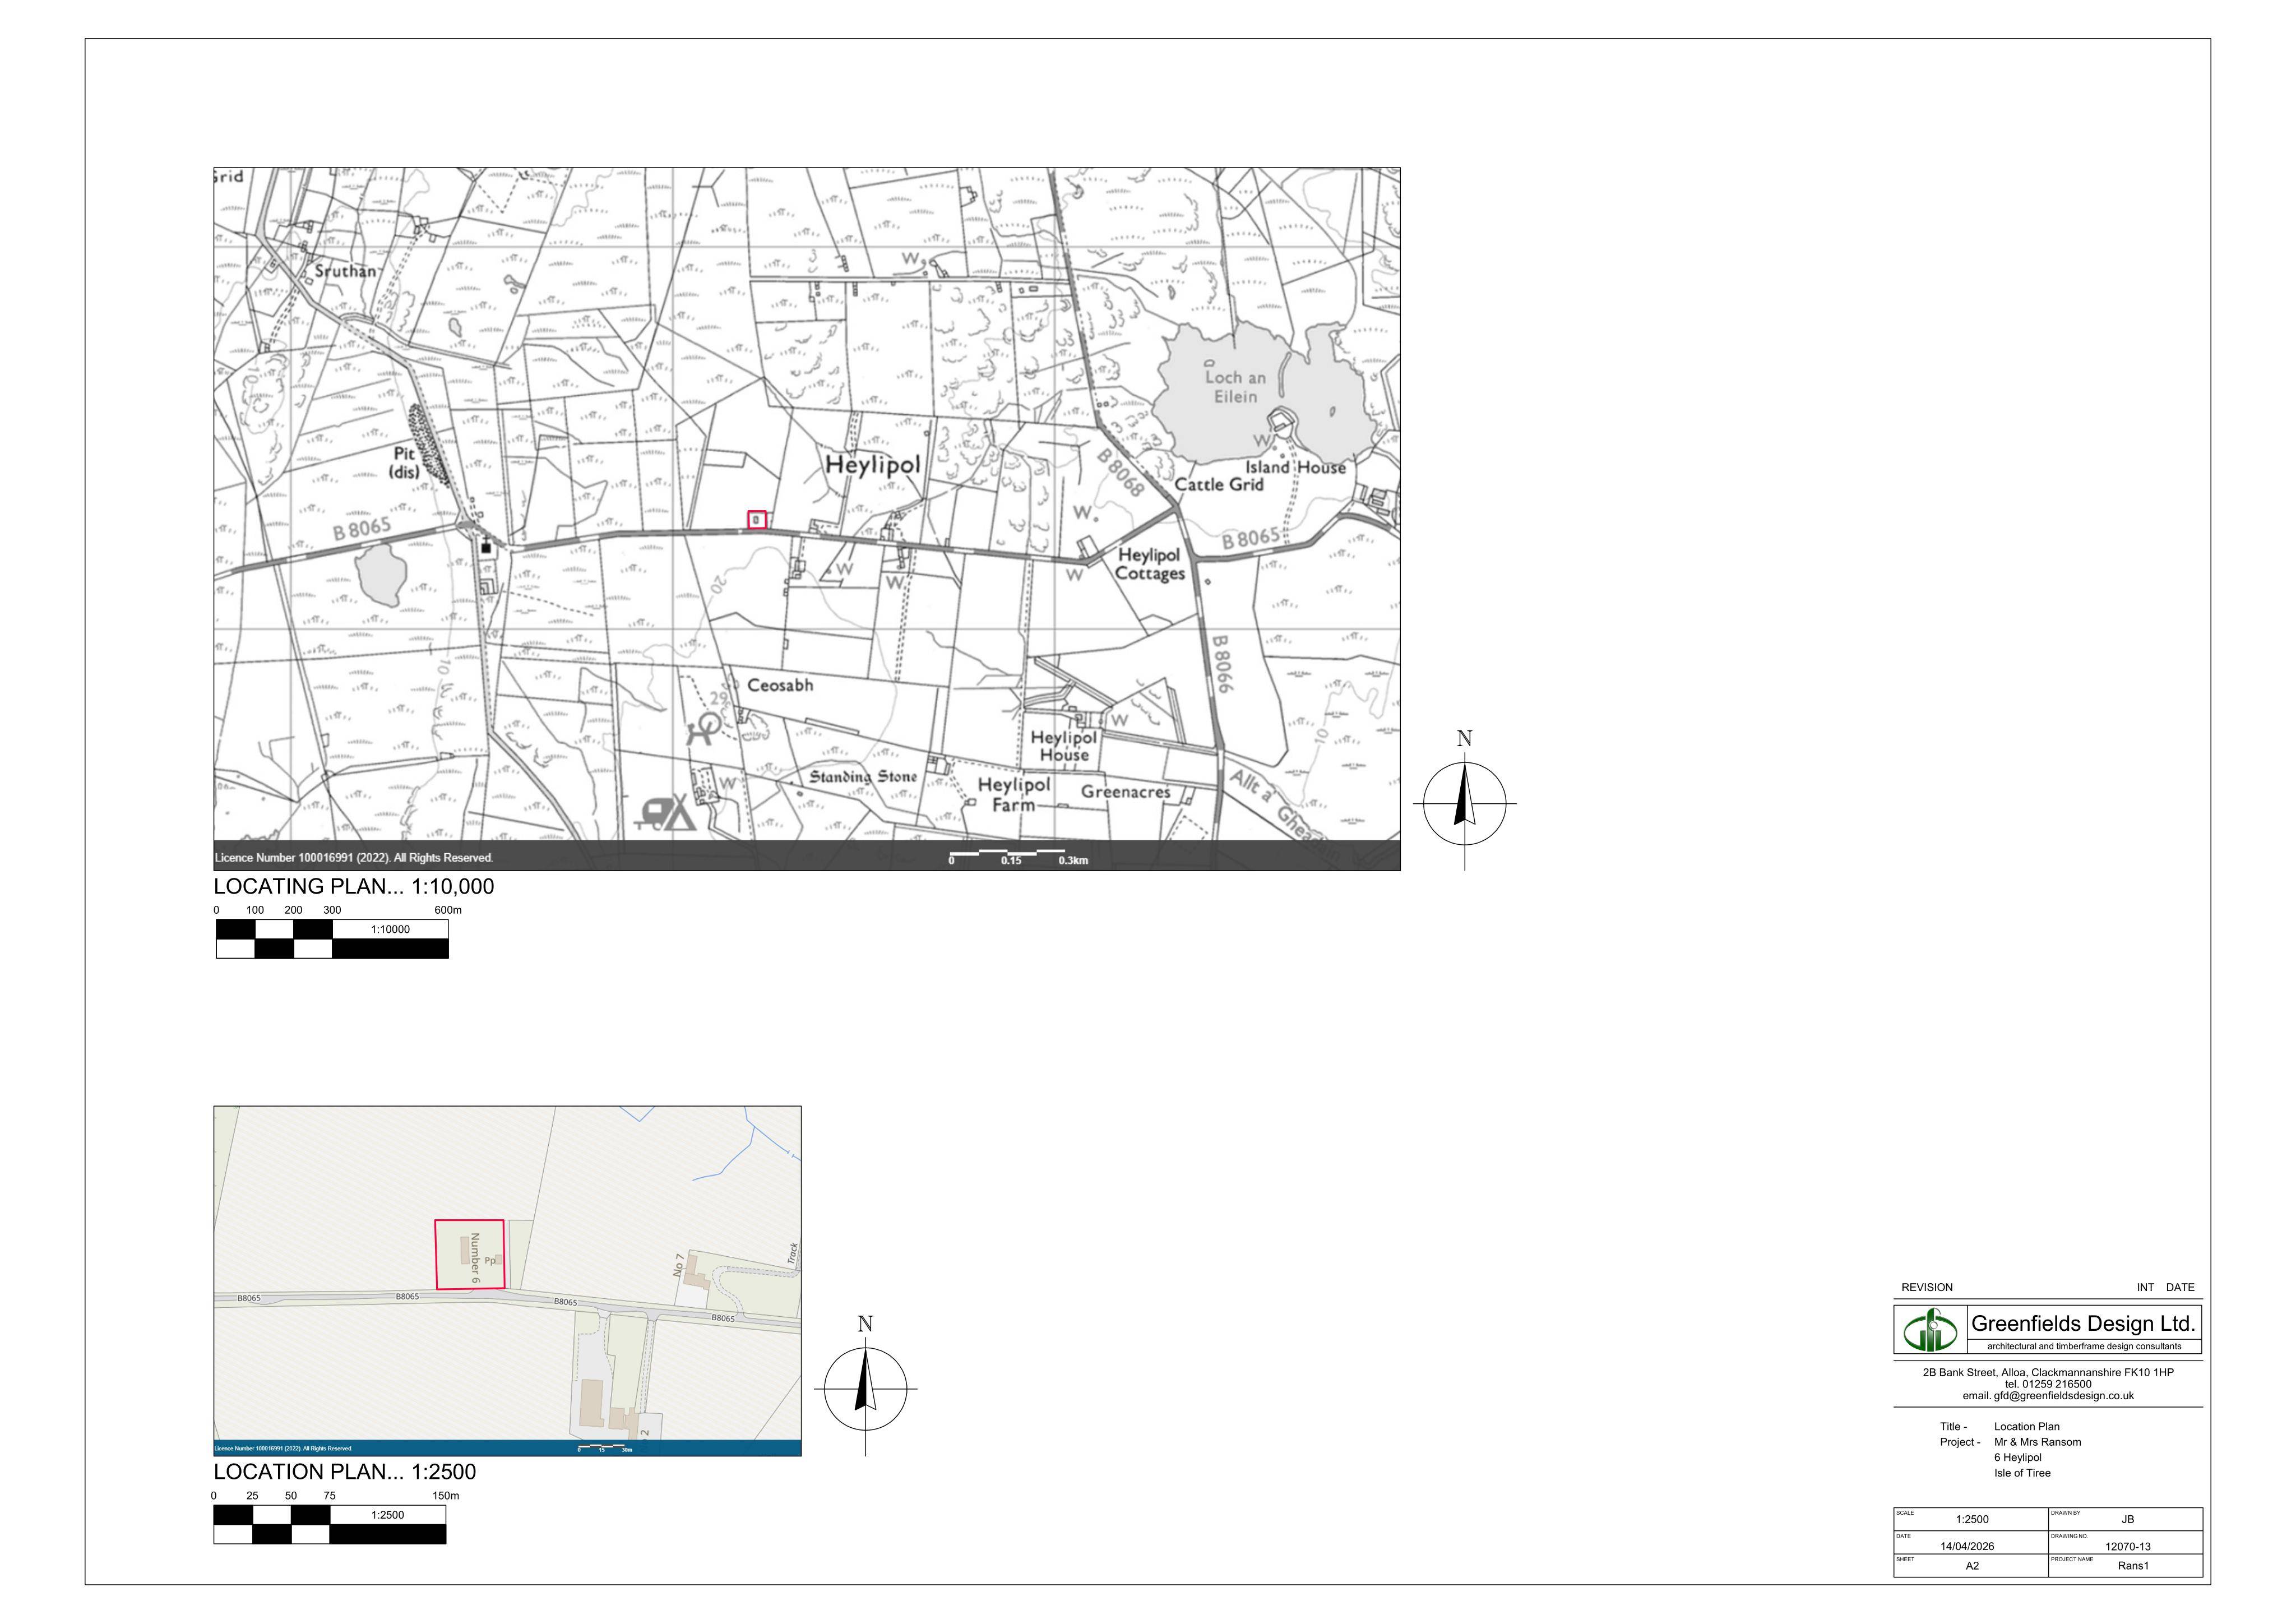2296x1624 pixels.
Task: Select the red site boundary around Number 6
Action: click(469, 1254)
